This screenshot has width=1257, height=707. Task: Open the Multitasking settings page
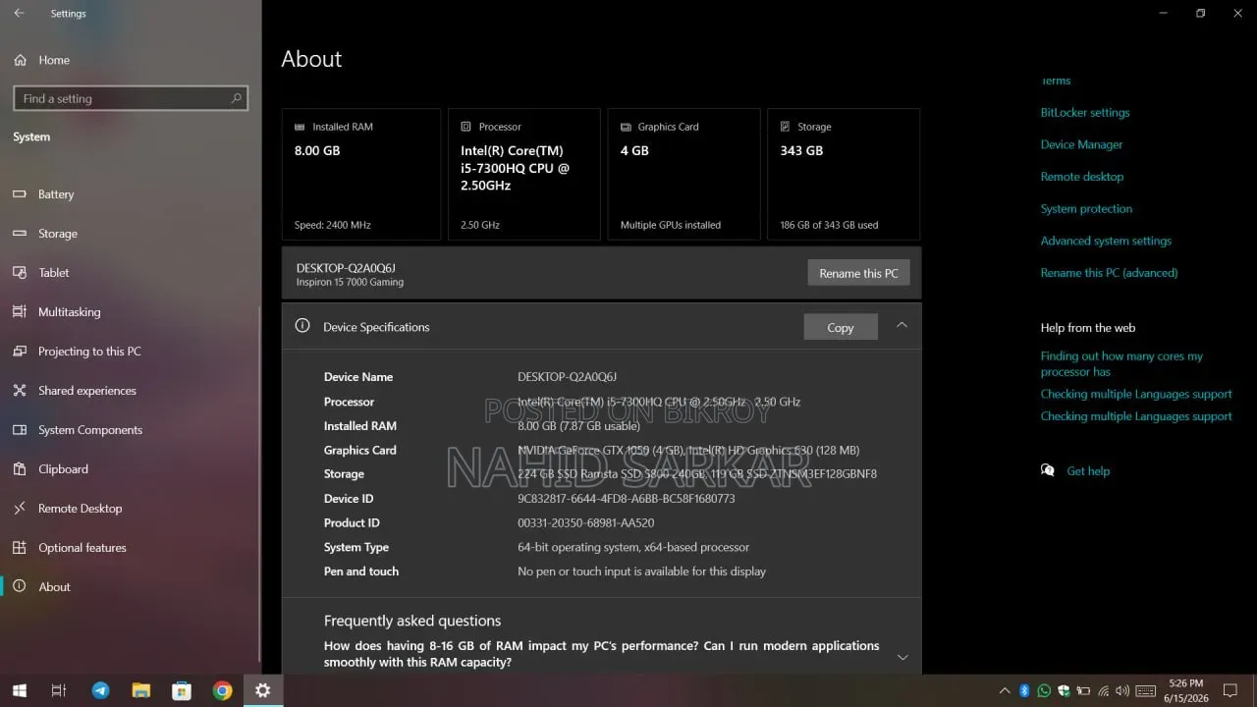click(x=57, y=312)
